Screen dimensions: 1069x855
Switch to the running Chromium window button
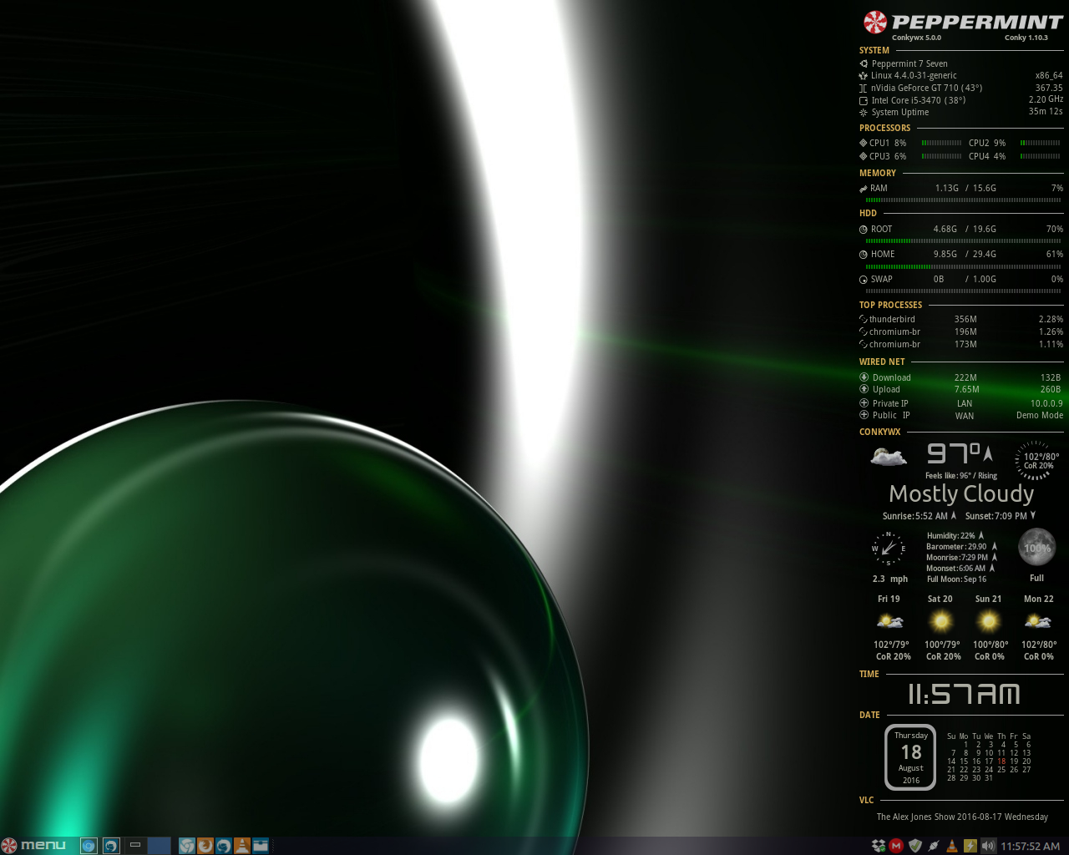89,846
